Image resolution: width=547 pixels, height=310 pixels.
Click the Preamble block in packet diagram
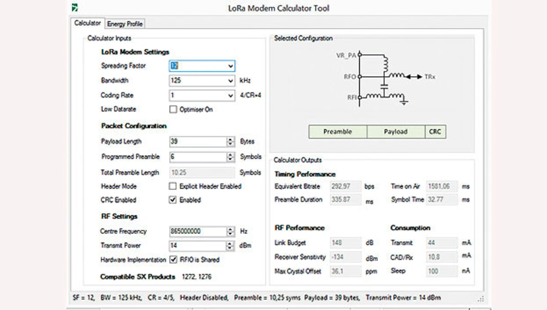[338, 132]
